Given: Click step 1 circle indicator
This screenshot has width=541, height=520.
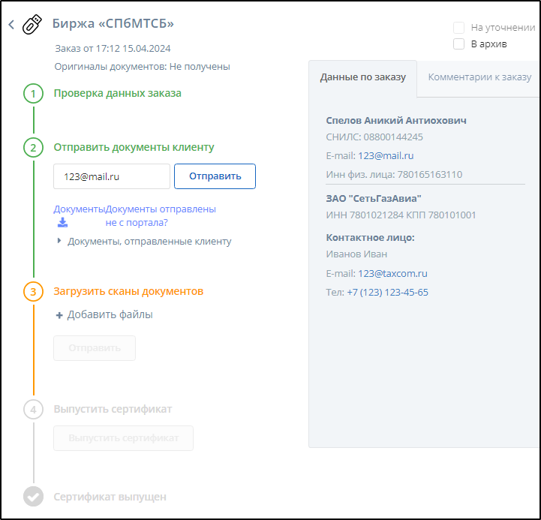Looking at the screenshot, I should point(33,94).
